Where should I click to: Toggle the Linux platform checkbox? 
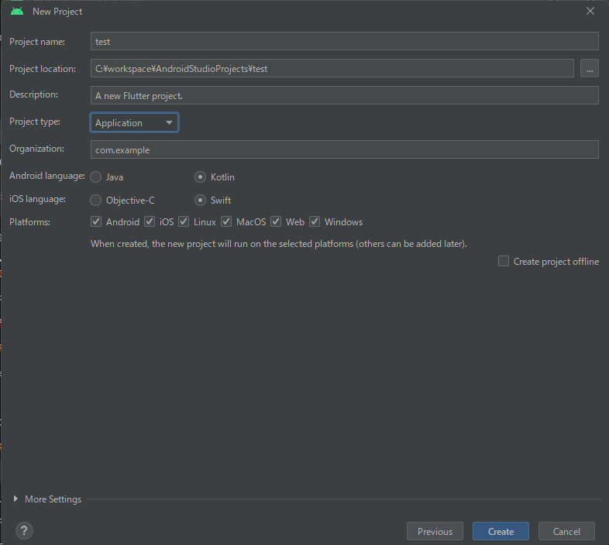pos(184,221)
